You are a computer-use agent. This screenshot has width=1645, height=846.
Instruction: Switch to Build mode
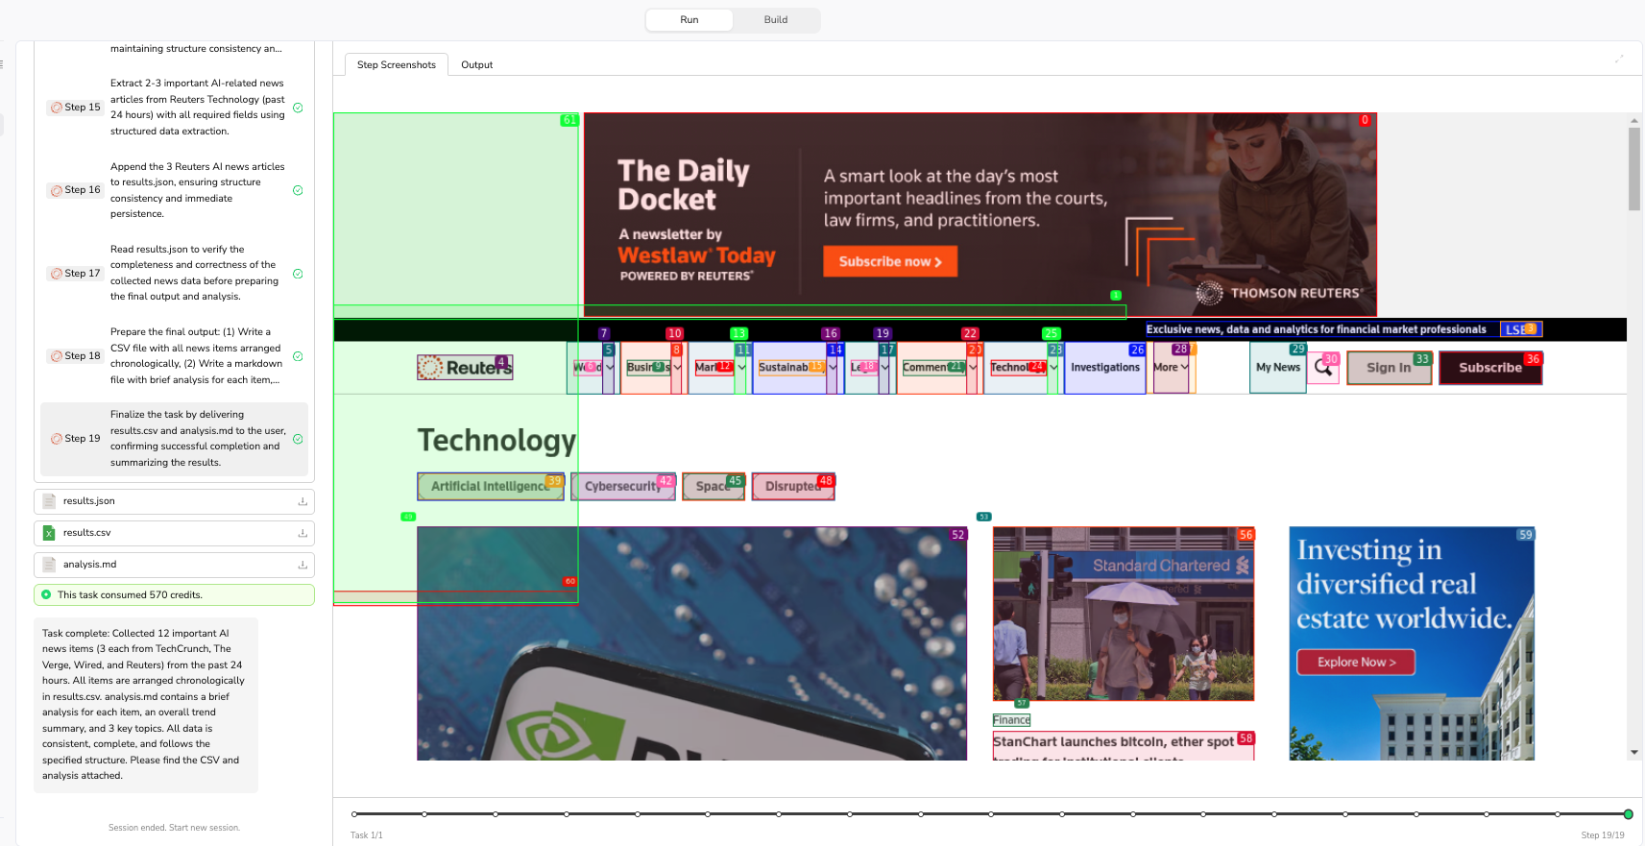776,20
